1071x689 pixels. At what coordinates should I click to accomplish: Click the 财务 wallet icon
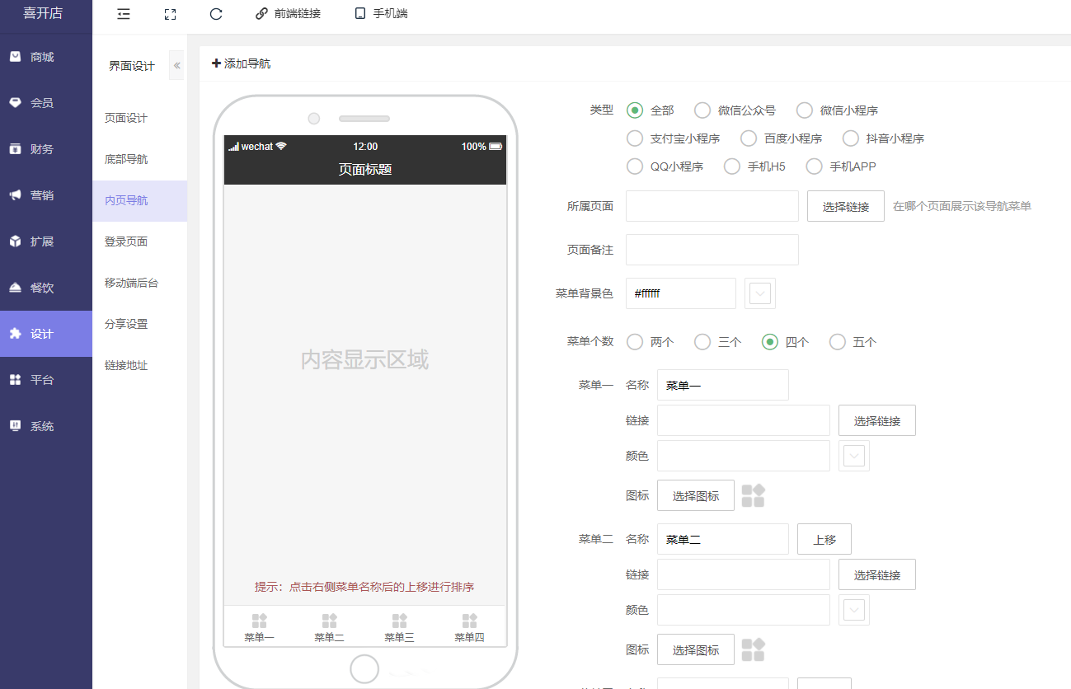click(x=15, y=149)
